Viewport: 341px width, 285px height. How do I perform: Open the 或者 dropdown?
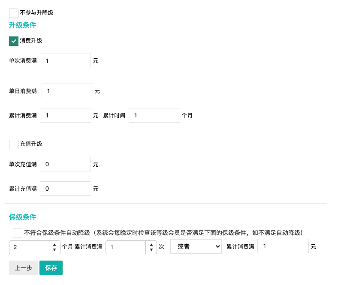click(x=196, y=246)
